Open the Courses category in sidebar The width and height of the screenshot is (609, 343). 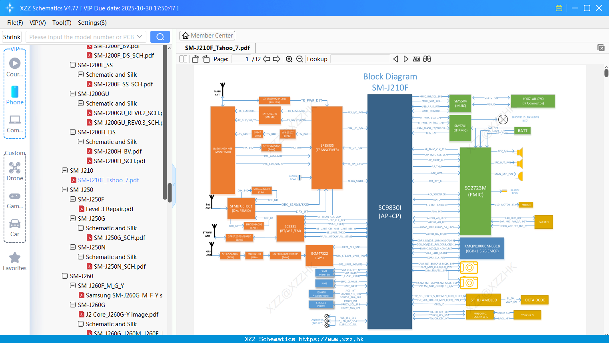(15, 67)
